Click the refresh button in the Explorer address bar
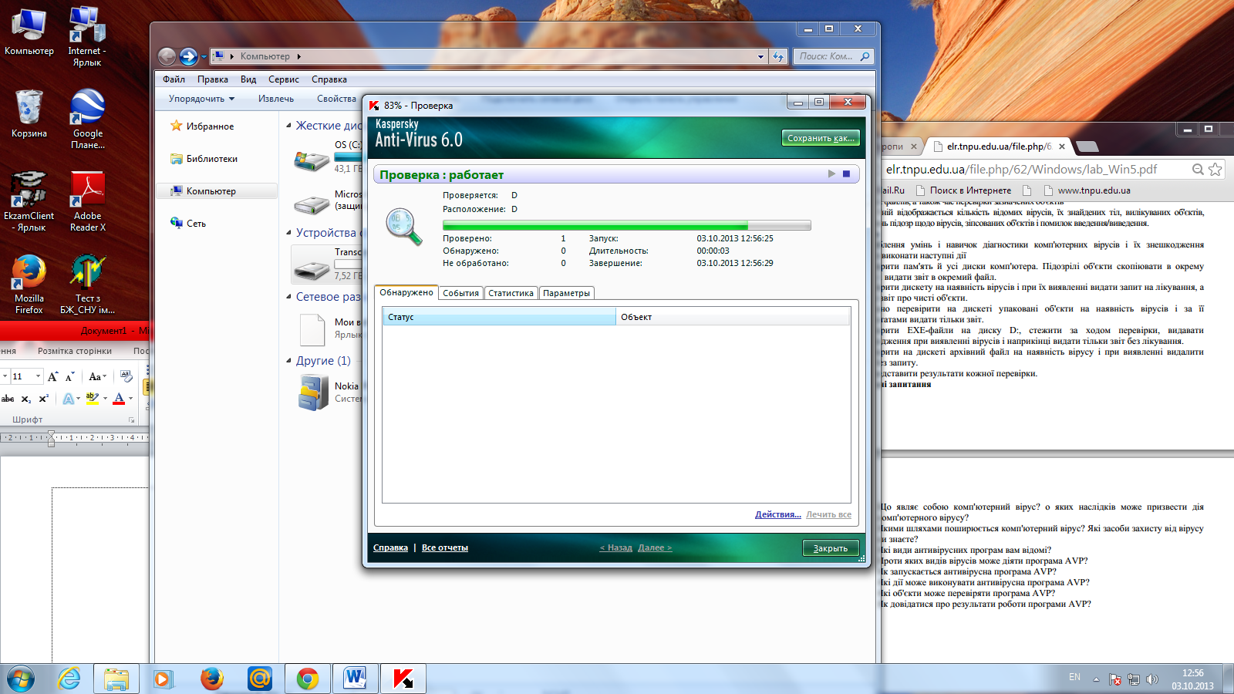This screenshot has height=694, width=1234. [x=778, y=56]
